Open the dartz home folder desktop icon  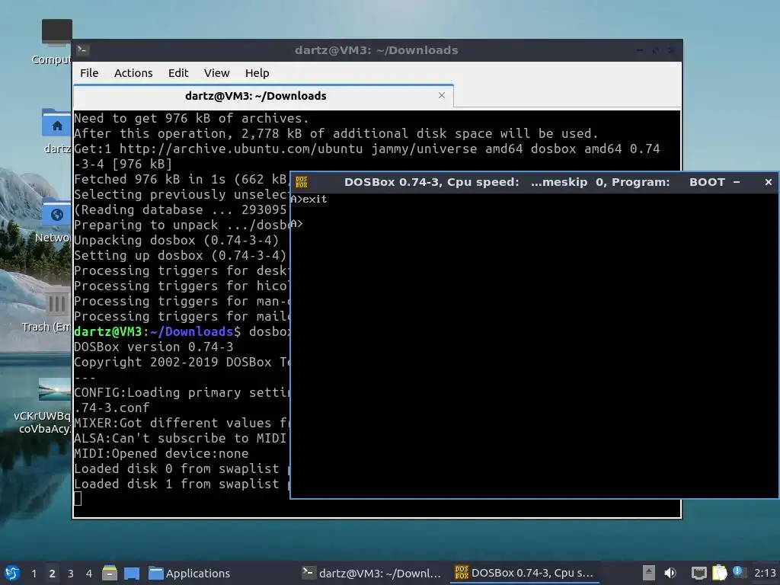click(x=56, y=130)
